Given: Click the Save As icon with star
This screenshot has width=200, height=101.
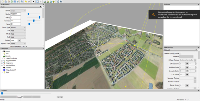Looking at the screenshot, I should pyautogui.click(x=18, y=1).
